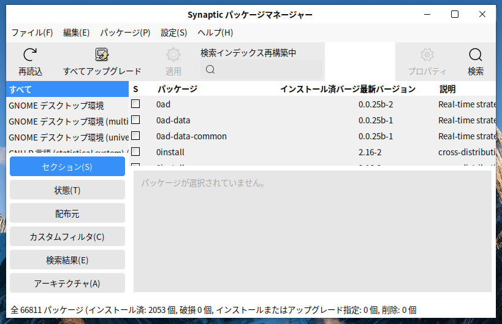Image resolution: width=502 pixels, height=324 pixels.
Task: Select GNOME デスクトップ環境 (multi section
Action: (67, 121)
